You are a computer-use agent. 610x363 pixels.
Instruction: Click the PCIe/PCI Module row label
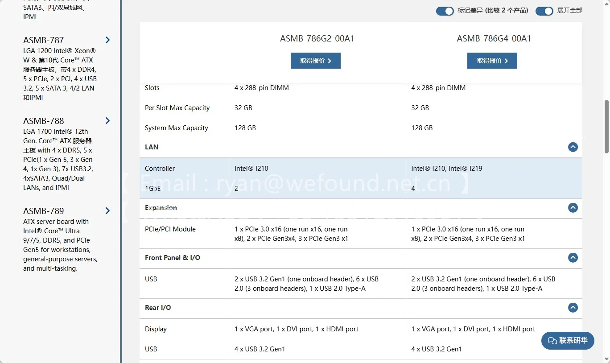click(x=170, y=229)
